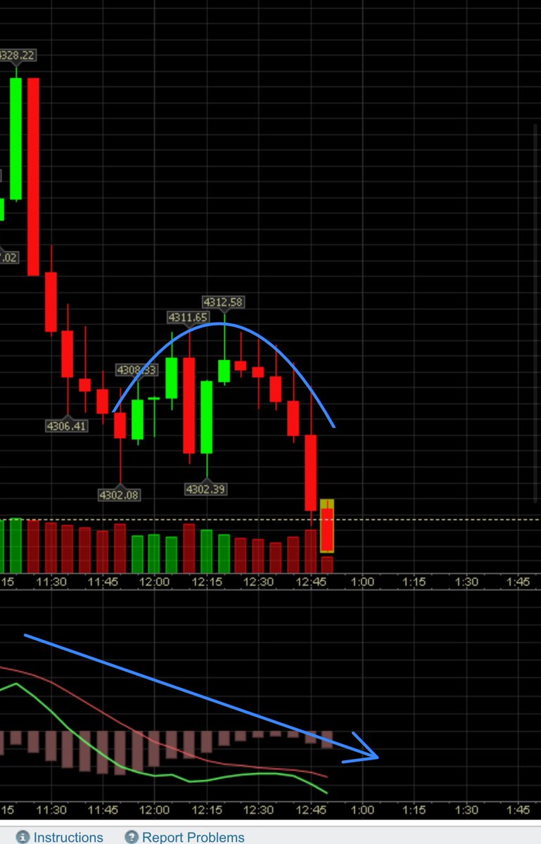
Task: Click 12:15 on the price chart time axis
Action: click(x=207, y=582)
